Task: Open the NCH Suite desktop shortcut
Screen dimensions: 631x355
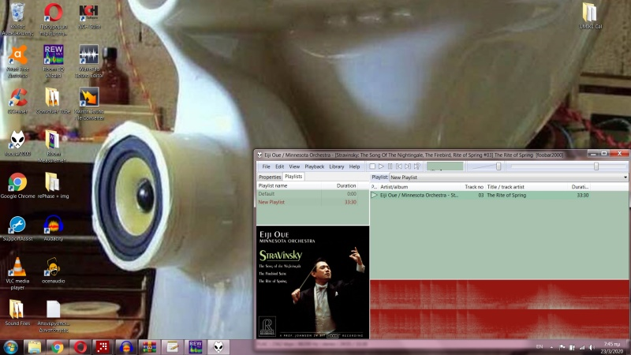Action: tap(89, 16)
